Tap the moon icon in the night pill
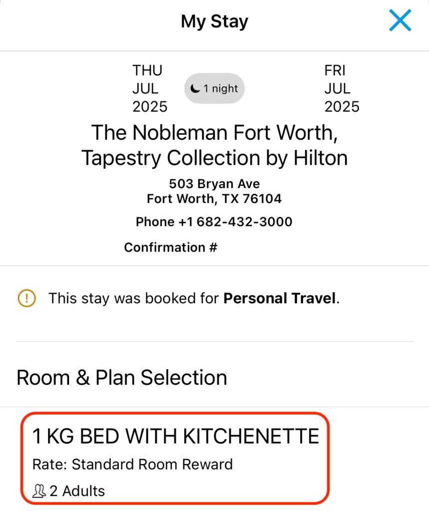The width and height of the screenshot is (429, 511). pos(195,88)
